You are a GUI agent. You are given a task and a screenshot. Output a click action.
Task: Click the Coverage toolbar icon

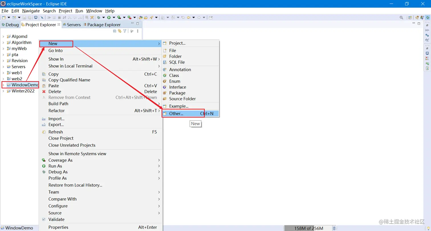pos(119,17)
